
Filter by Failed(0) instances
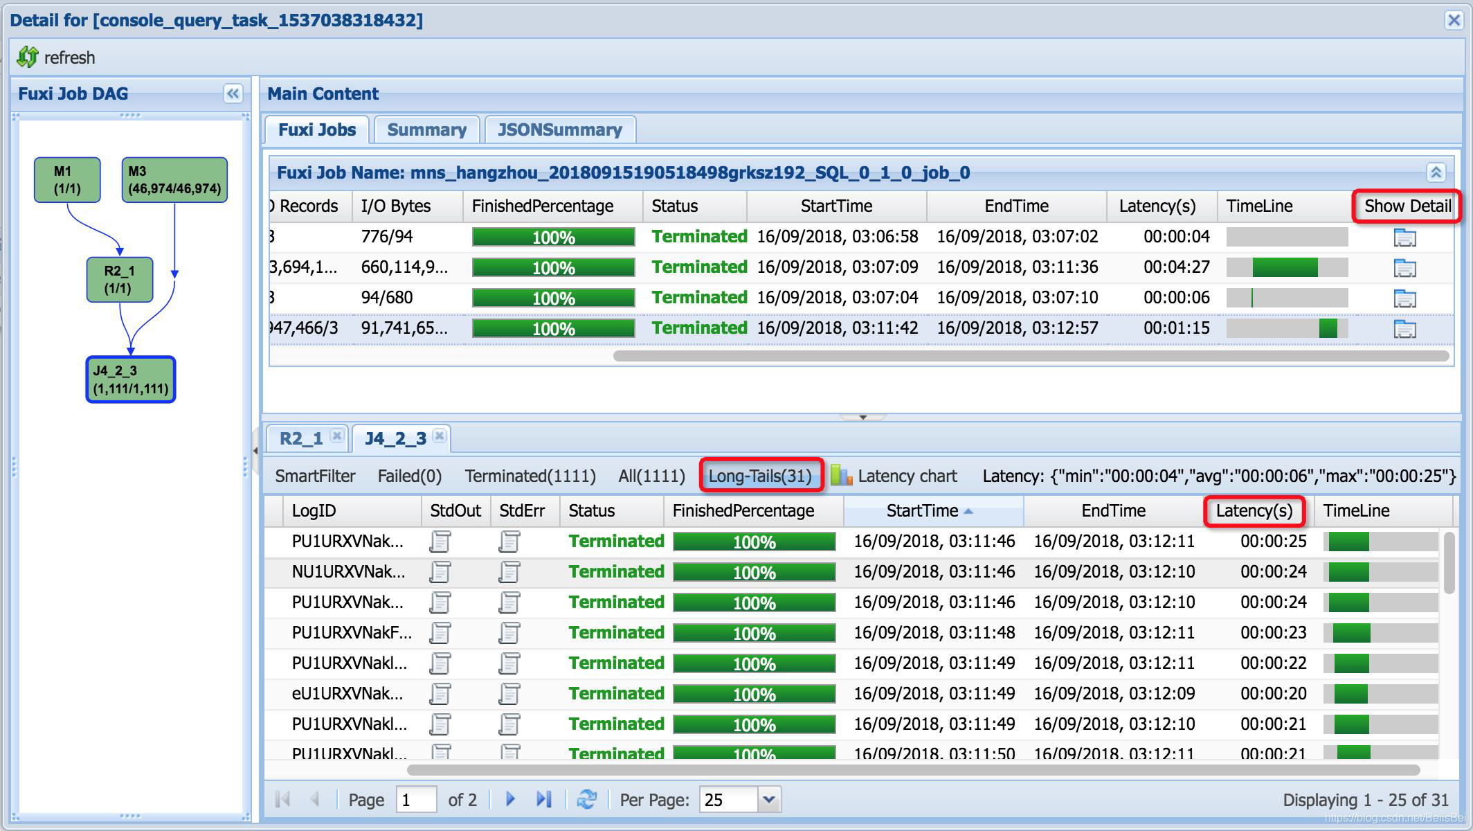[x=409, y=476]
